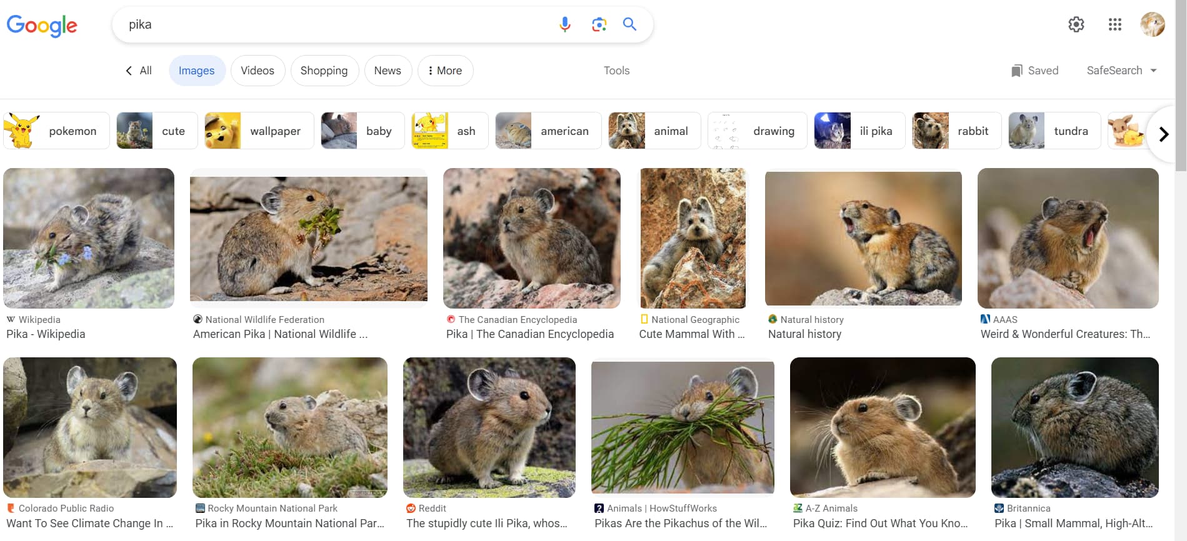Open Google Lens image search icon
1187x541 pixels.
coord(599,24)
